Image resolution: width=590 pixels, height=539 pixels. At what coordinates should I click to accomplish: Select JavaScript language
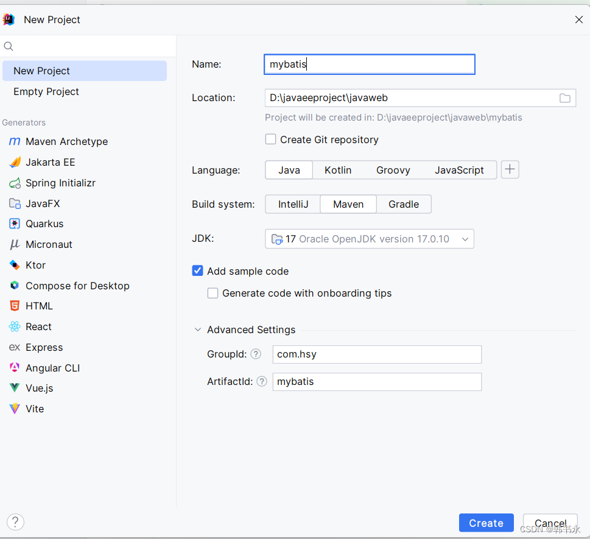pyautogui.click(x=459, y=170)
